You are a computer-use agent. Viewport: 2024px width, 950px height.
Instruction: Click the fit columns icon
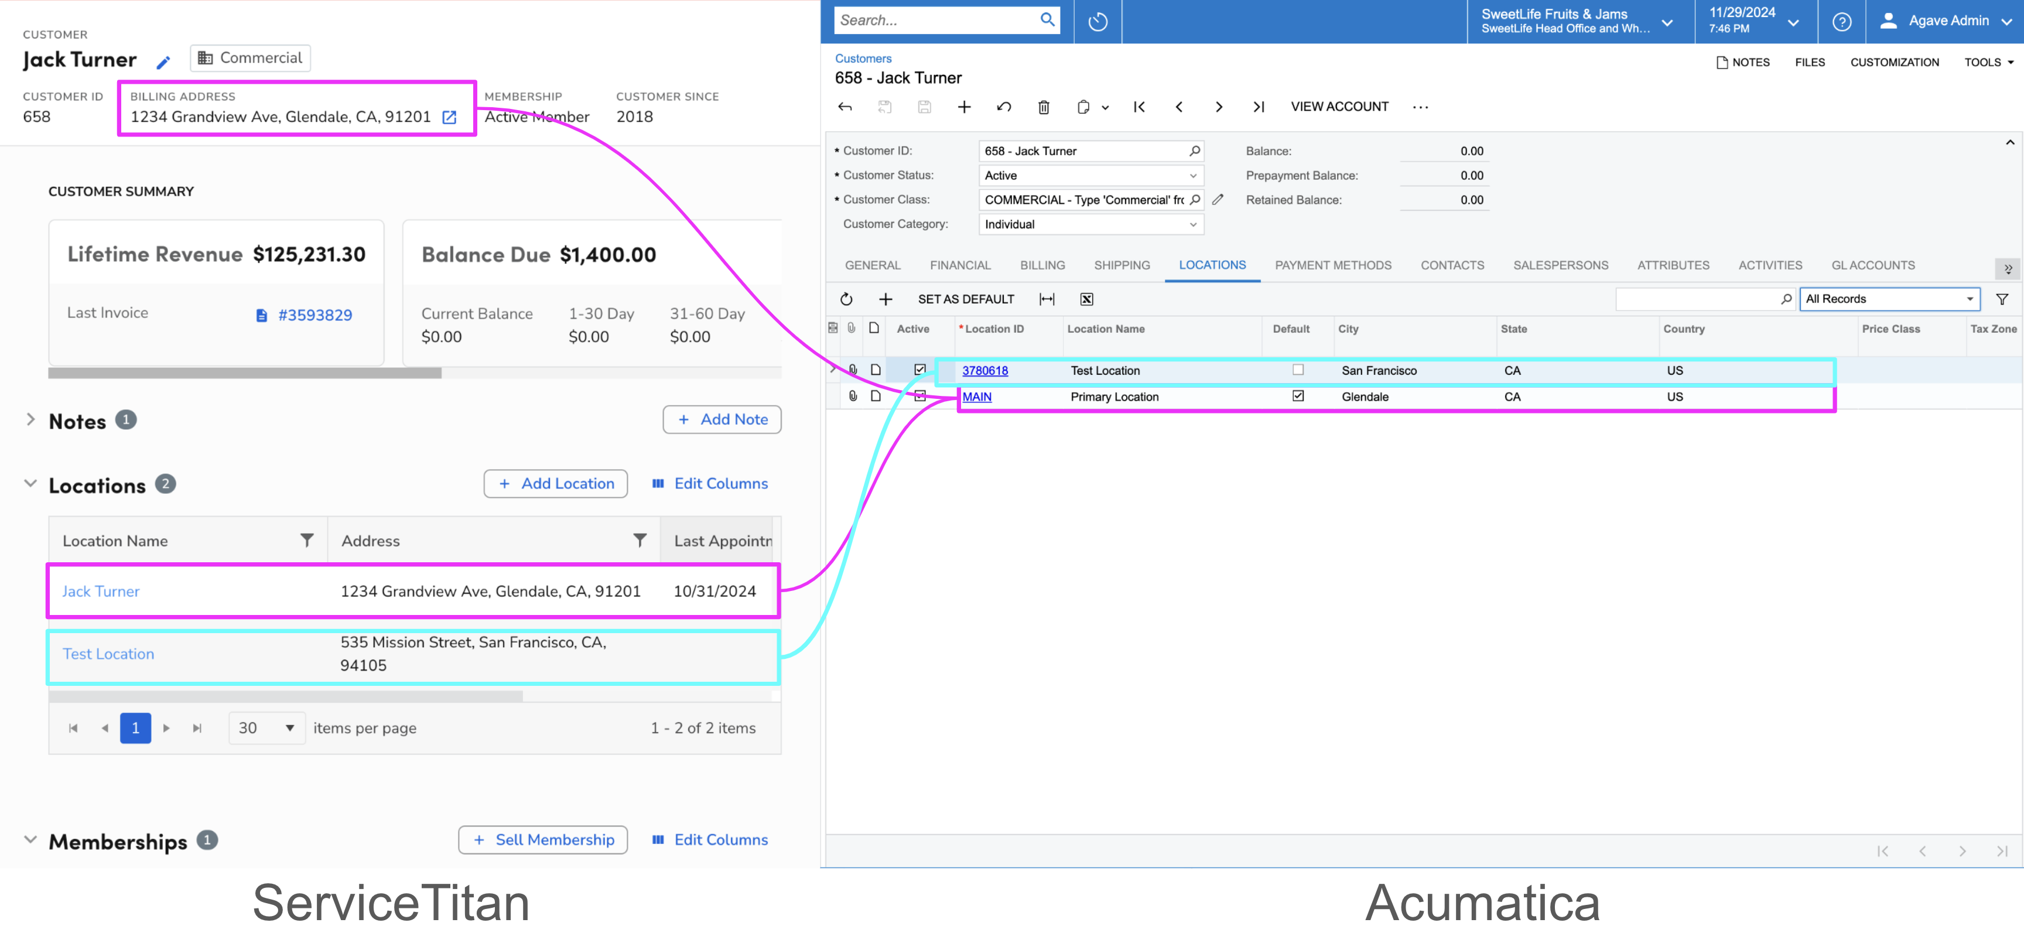[1047, 299]
